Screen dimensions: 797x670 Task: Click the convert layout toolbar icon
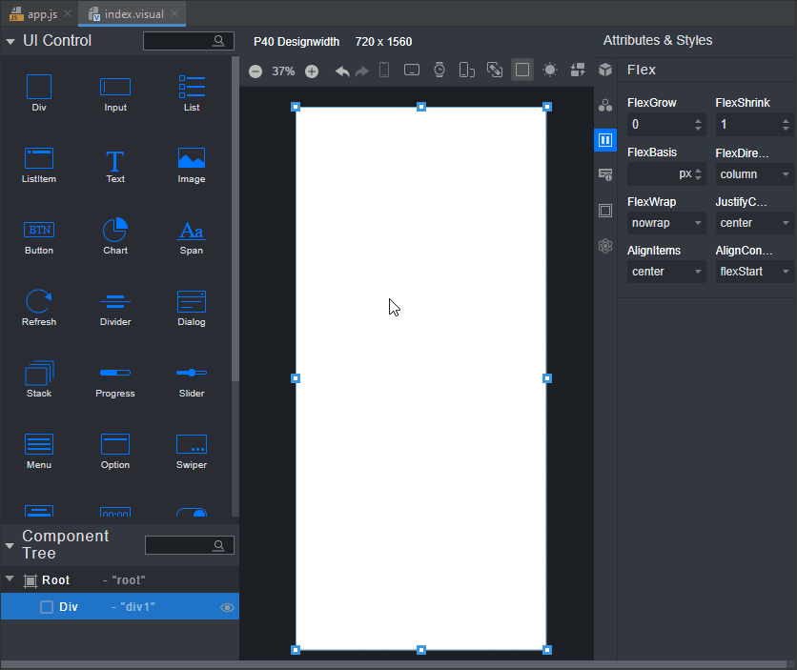coord(495,70)
